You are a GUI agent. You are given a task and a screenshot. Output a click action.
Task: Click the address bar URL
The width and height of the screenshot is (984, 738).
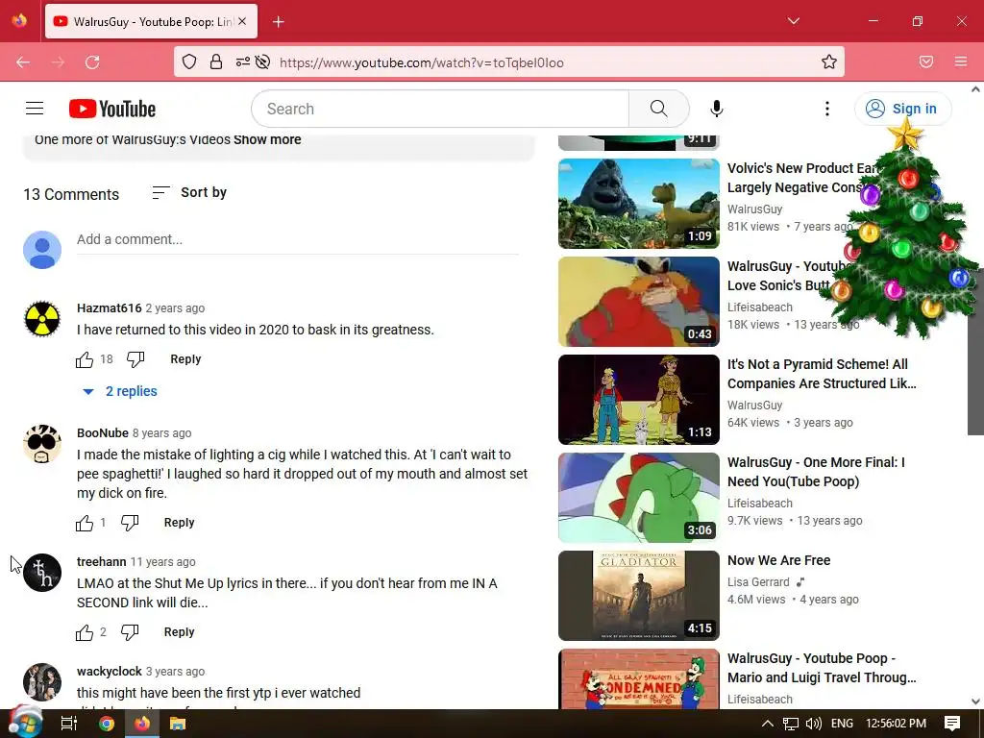[x=422, y=62]
